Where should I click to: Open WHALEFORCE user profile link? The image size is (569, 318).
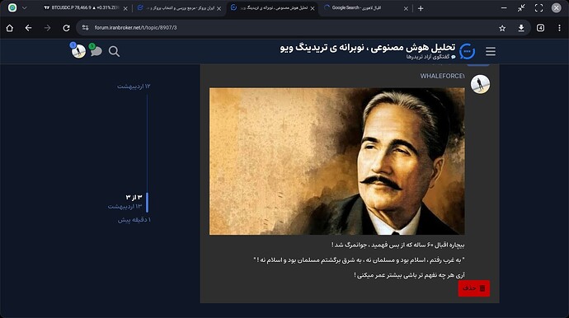442,76
